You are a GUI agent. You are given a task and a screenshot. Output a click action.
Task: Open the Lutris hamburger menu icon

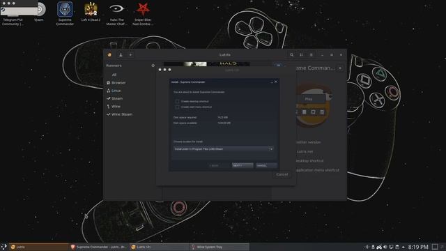tap(311, 54)
